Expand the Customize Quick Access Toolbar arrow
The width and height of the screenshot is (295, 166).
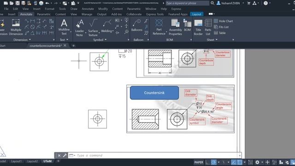click(78, 3)
